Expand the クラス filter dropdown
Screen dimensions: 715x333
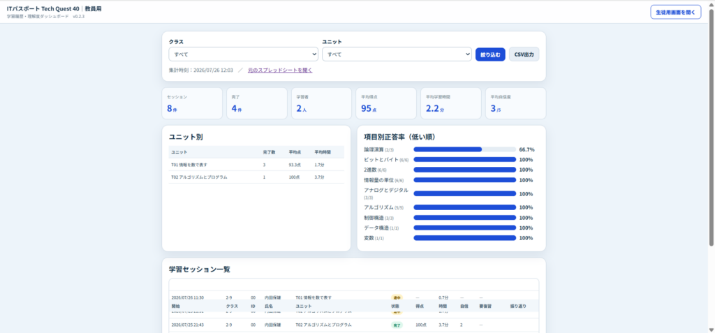click(x=244, y=54)
